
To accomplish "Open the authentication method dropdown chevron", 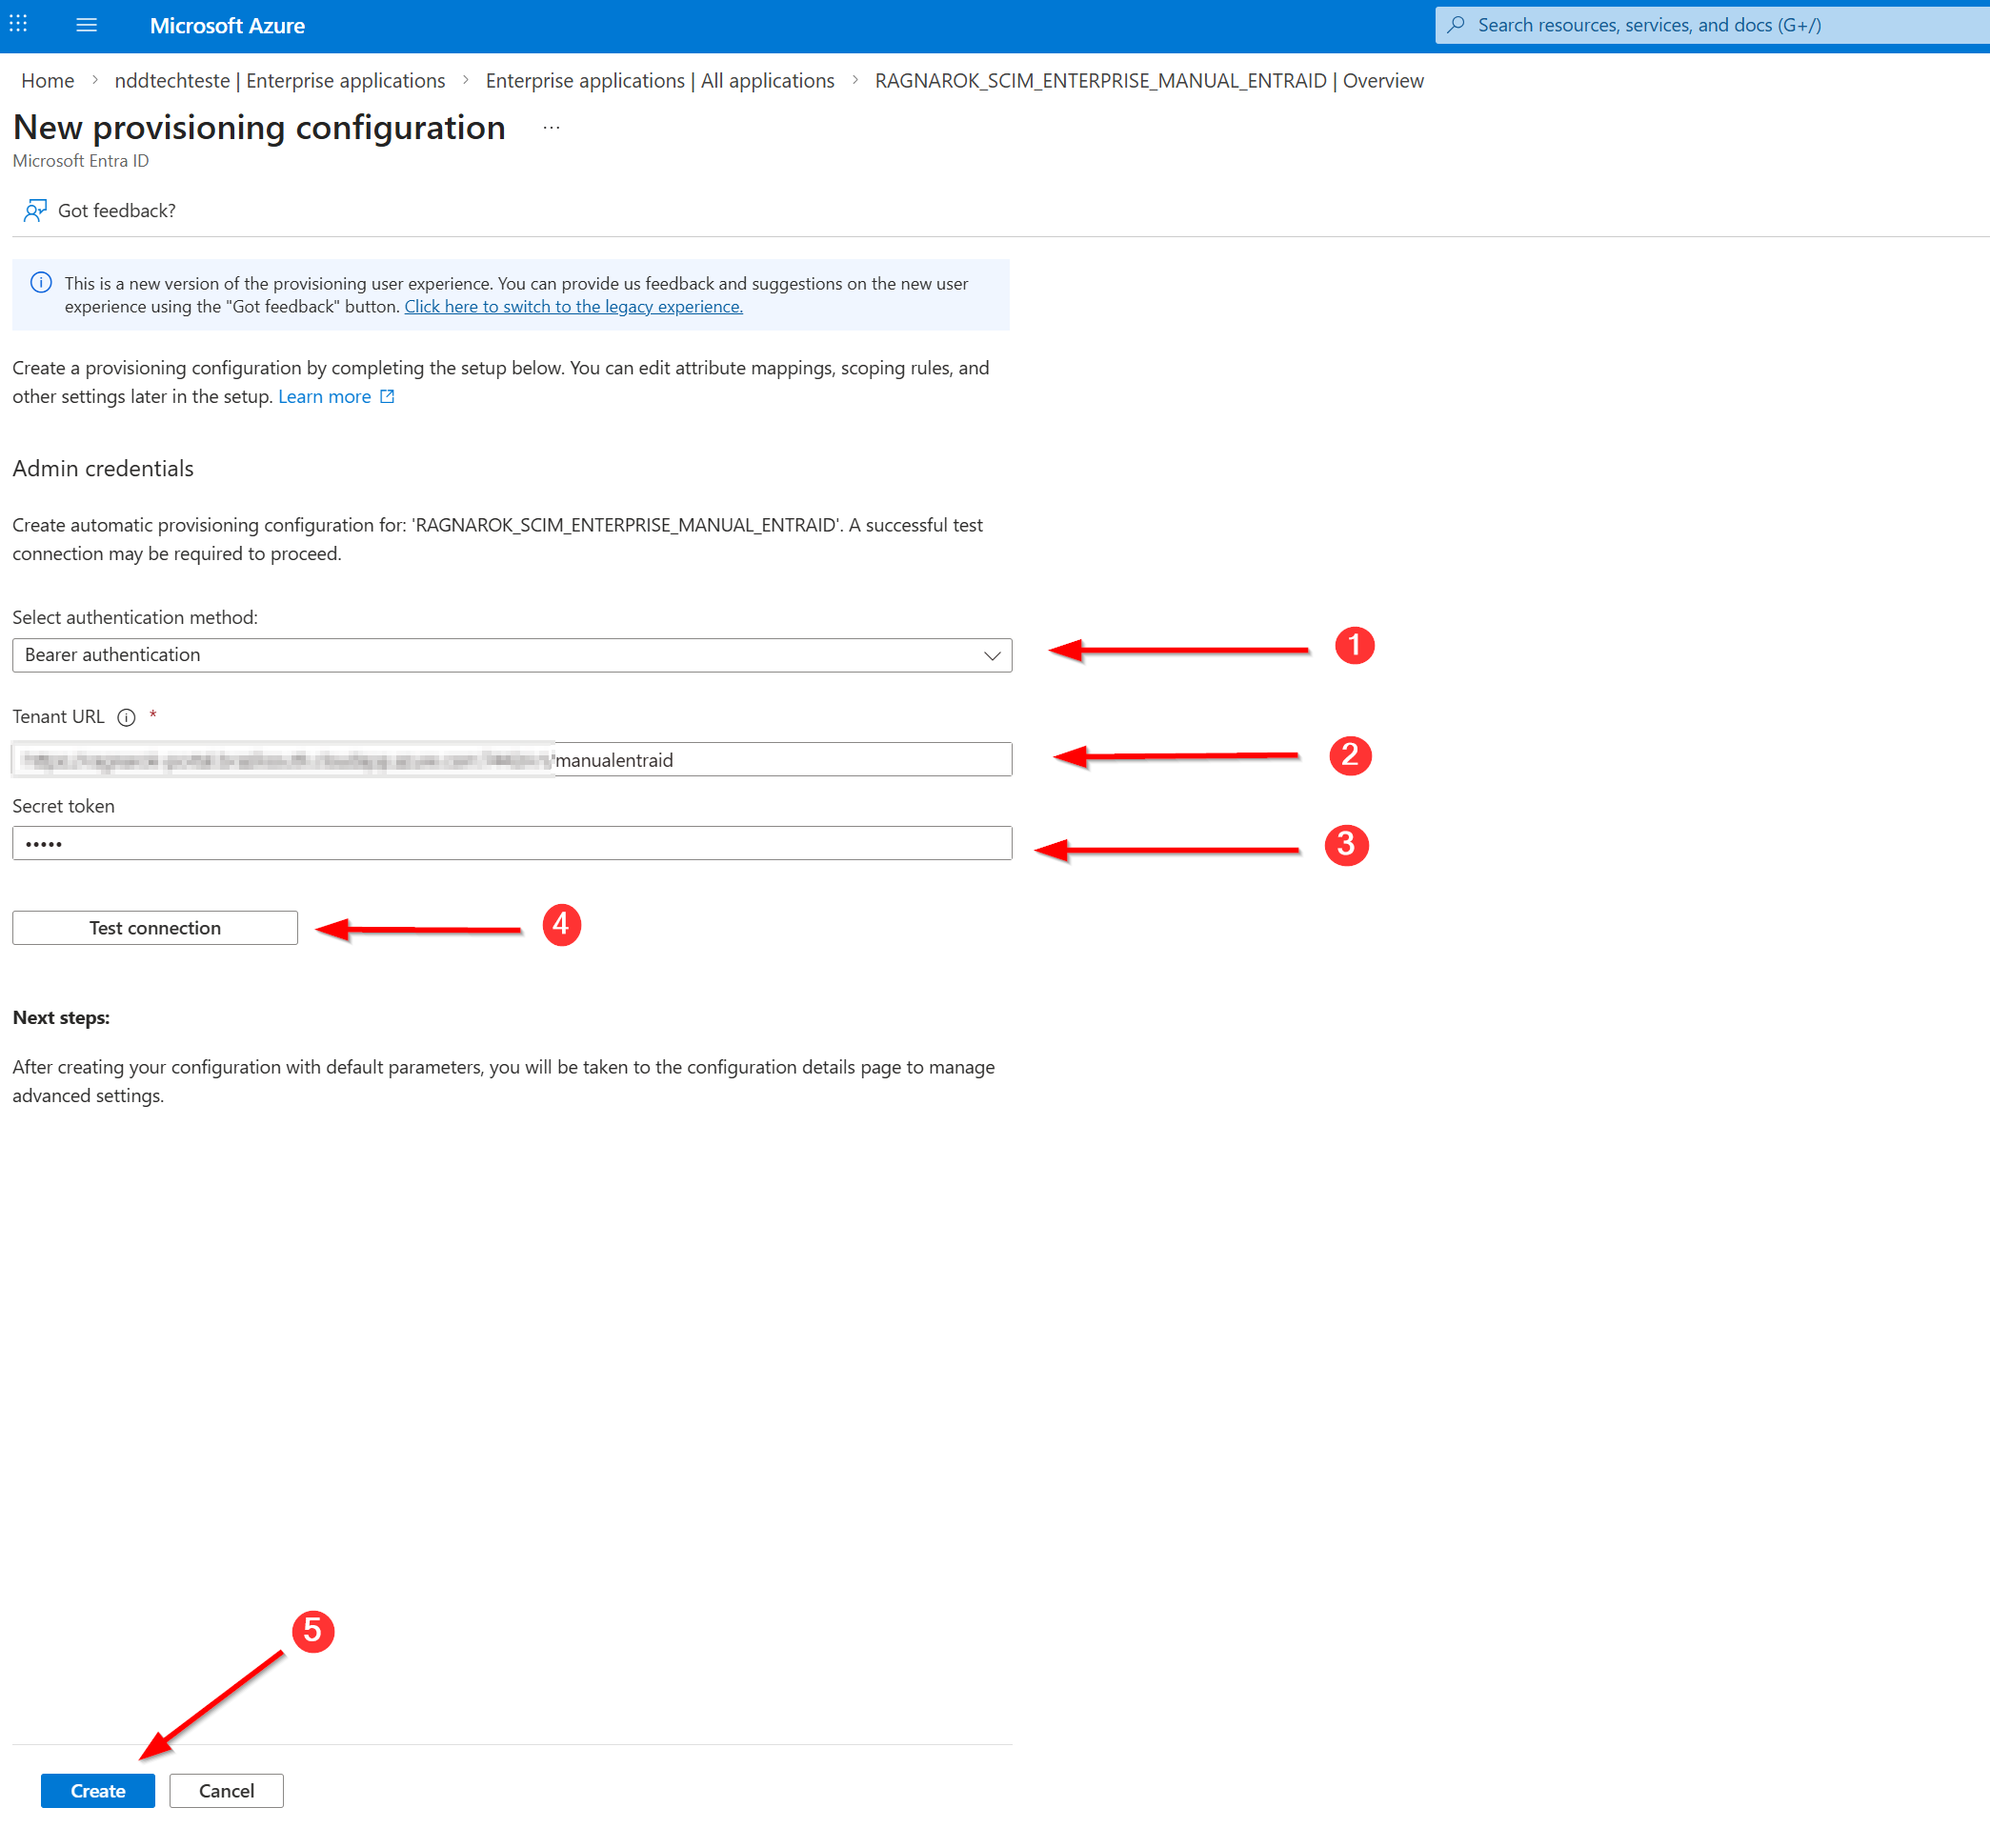I will (990, 655).
